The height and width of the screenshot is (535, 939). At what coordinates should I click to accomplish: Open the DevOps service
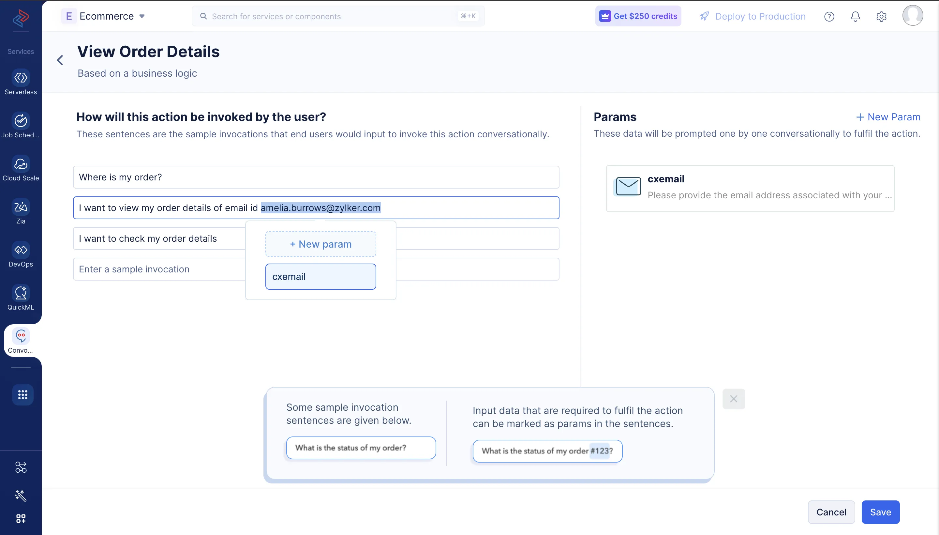pos(21,254)
